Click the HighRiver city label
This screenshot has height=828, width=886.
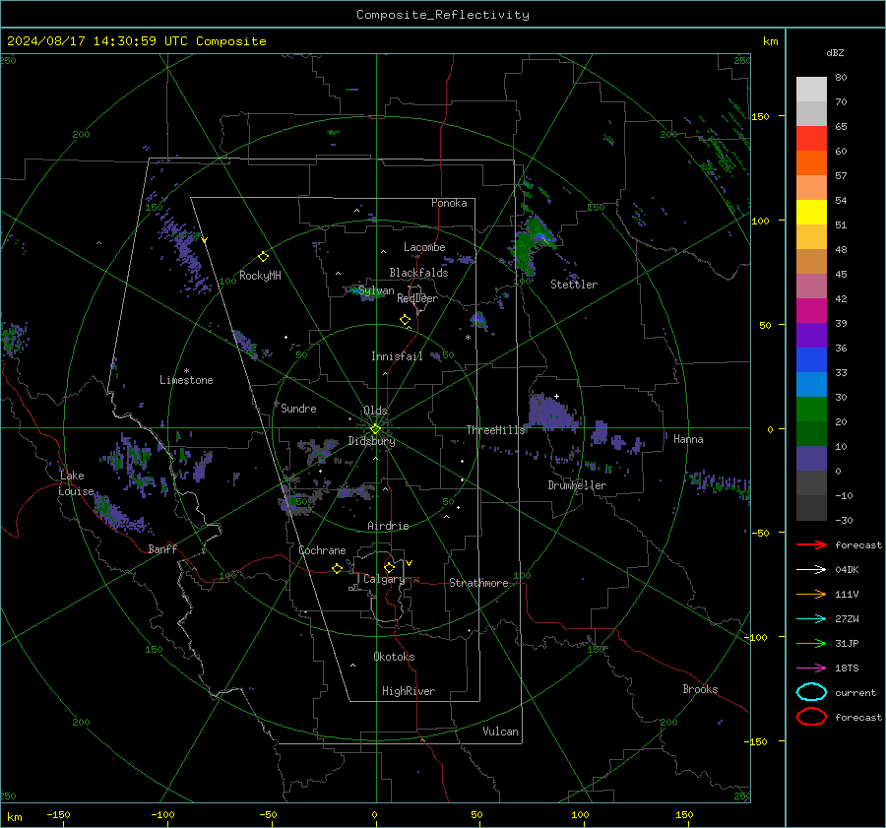click(409, 691)
